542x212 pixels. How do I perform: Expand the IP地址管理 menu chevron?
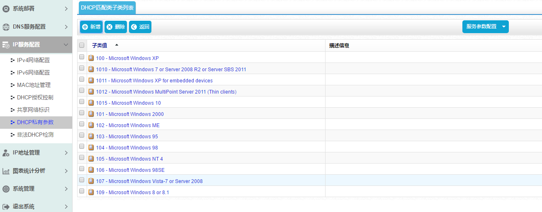click(x=66, y=153)
